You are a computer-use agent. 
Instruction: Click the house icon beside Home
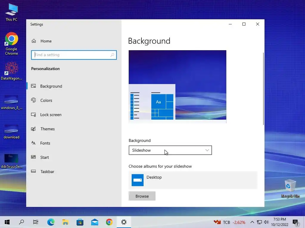(34, 41)
